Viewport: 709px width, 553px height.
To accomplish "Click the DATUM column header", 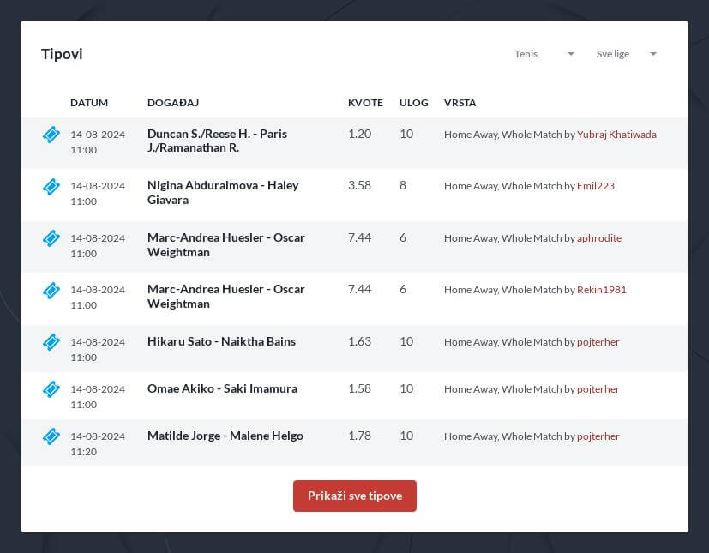I will 89,103.
